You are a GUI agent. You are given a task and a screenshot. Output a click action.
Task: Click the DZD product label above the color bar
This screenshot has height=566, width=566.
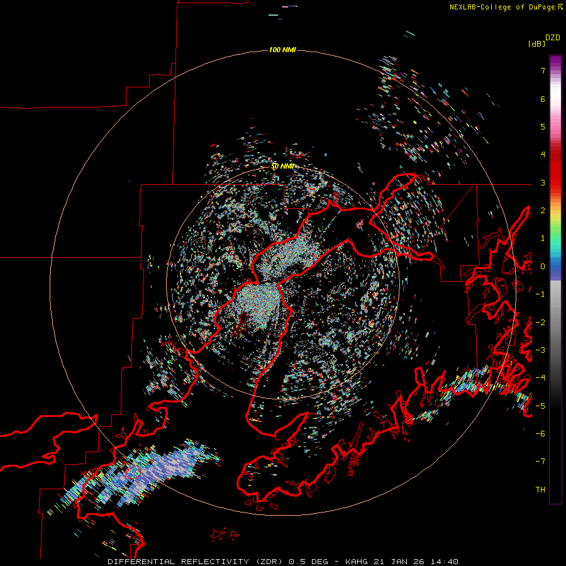click(553, 38)
